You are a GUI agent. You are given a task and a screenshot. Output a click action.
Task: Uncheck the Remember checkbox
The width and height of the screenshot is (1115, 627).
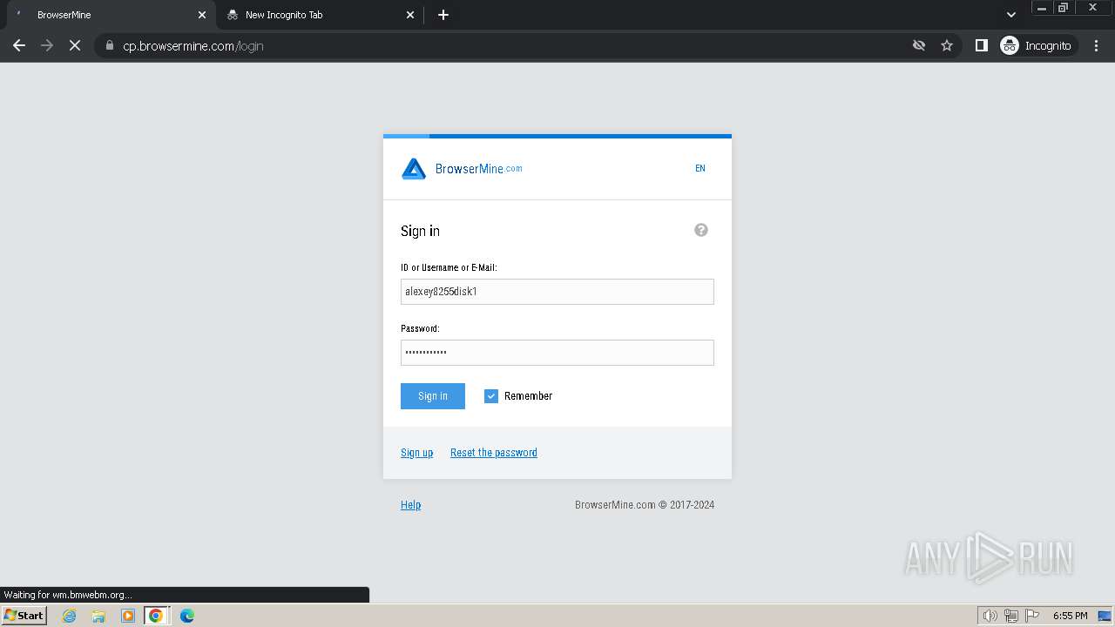tap(491, 396)
